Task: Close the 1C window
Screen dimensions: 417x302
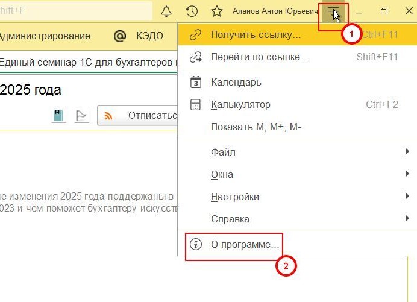Action: (409, 11)
